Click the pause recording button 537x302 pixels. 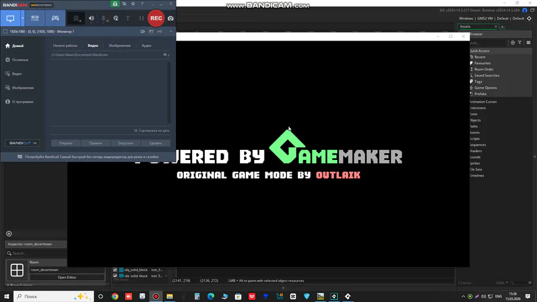pos(141,19)
